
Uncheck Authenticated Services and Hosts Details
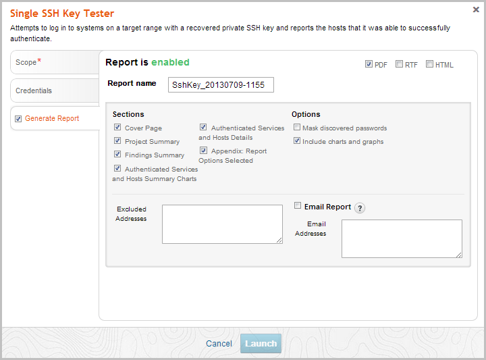point(203,127)
